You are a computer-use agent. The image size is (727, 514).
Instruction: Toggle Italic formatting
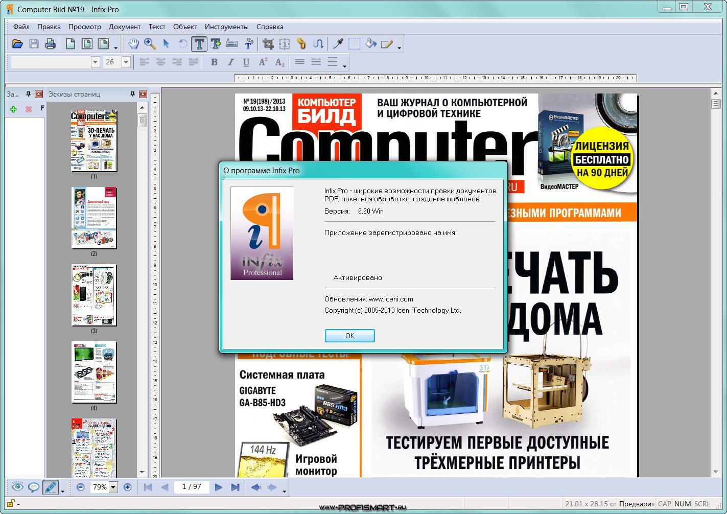230,62
